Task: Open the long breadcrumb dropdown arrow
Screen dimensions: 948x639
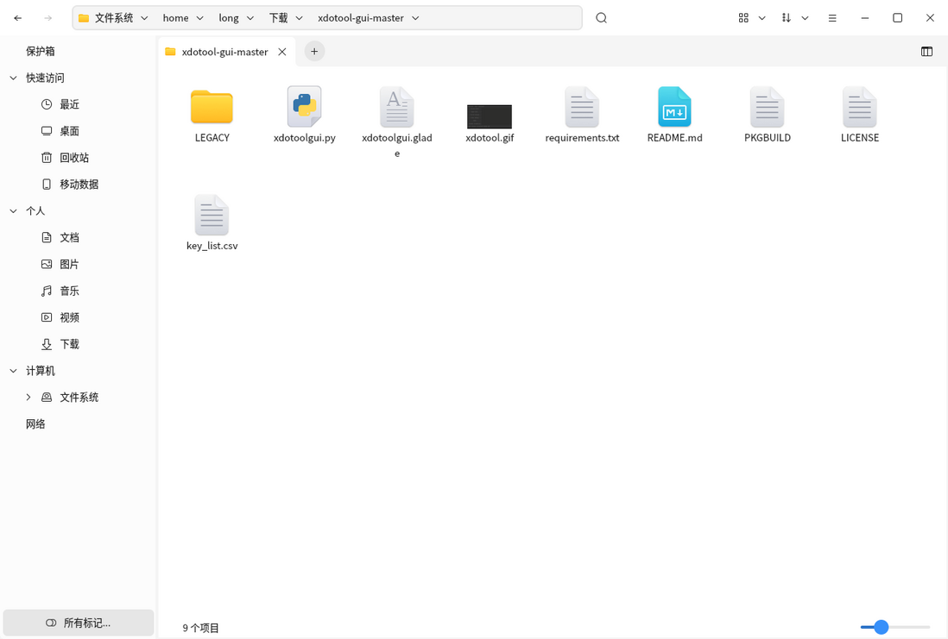Action: point(250,18)
